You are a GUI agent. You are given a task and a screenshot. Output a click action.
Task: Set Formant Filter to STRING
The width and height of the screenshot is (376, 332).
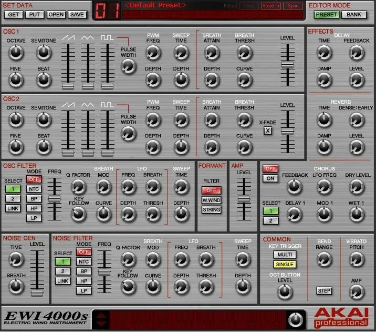coord(211,210)
